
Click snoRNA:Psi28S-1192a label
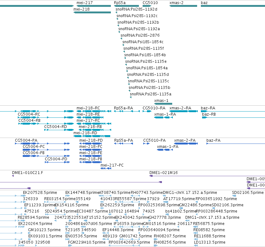(x=139, y=29)
